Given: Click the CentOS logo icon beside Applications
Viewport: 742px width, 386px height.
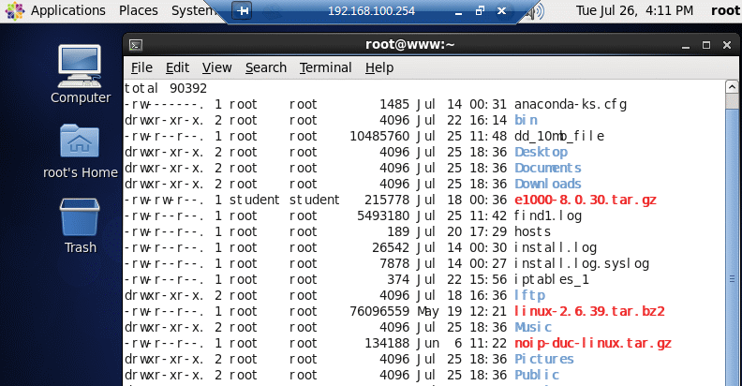Looking at the screenshot, I should 14,10.
